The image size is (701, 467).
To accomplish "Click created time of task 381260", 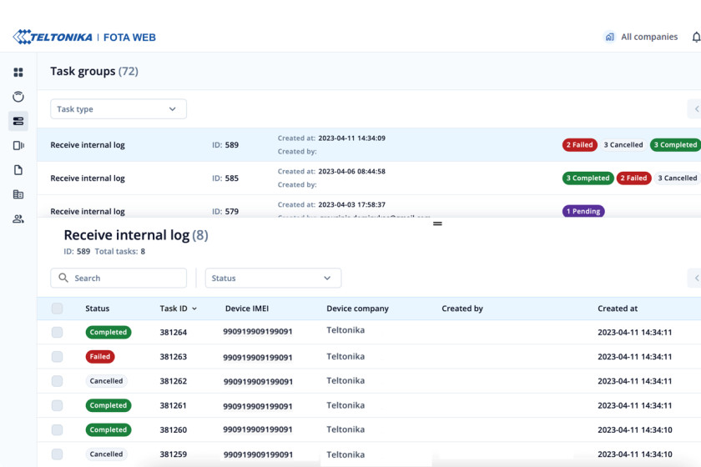I will 635,430.
